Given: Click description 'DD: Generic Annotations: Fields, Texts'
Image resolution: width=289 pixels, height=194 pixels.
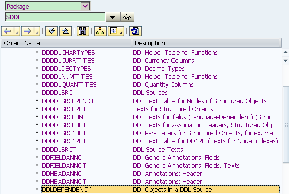Looking at the screenshot, I should click(186, 166).
